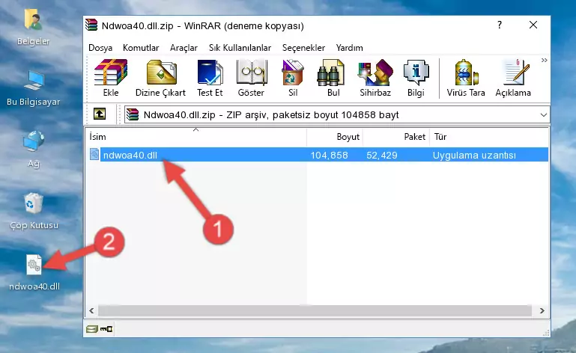Click the address bar archive path text
Screen dimensions: 576x353
click(271, 115)
